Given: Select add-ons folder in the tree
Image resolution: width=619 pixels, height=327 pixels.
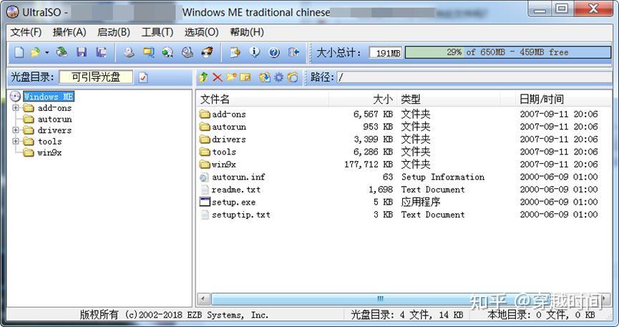Looking at the screenshot, I should 54,108.
